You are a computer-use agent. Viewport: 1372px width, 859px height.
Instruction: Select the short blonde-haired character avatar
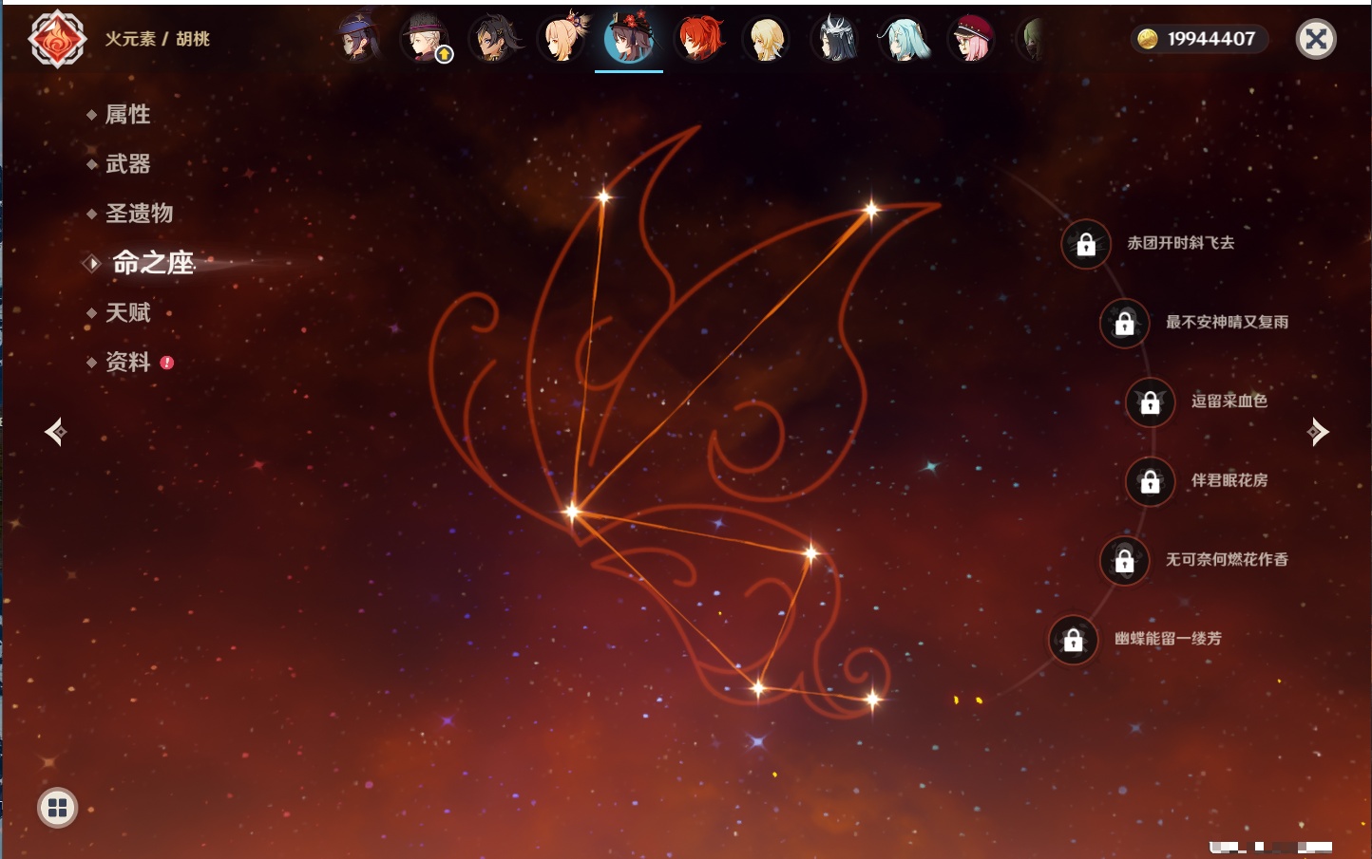766,39
